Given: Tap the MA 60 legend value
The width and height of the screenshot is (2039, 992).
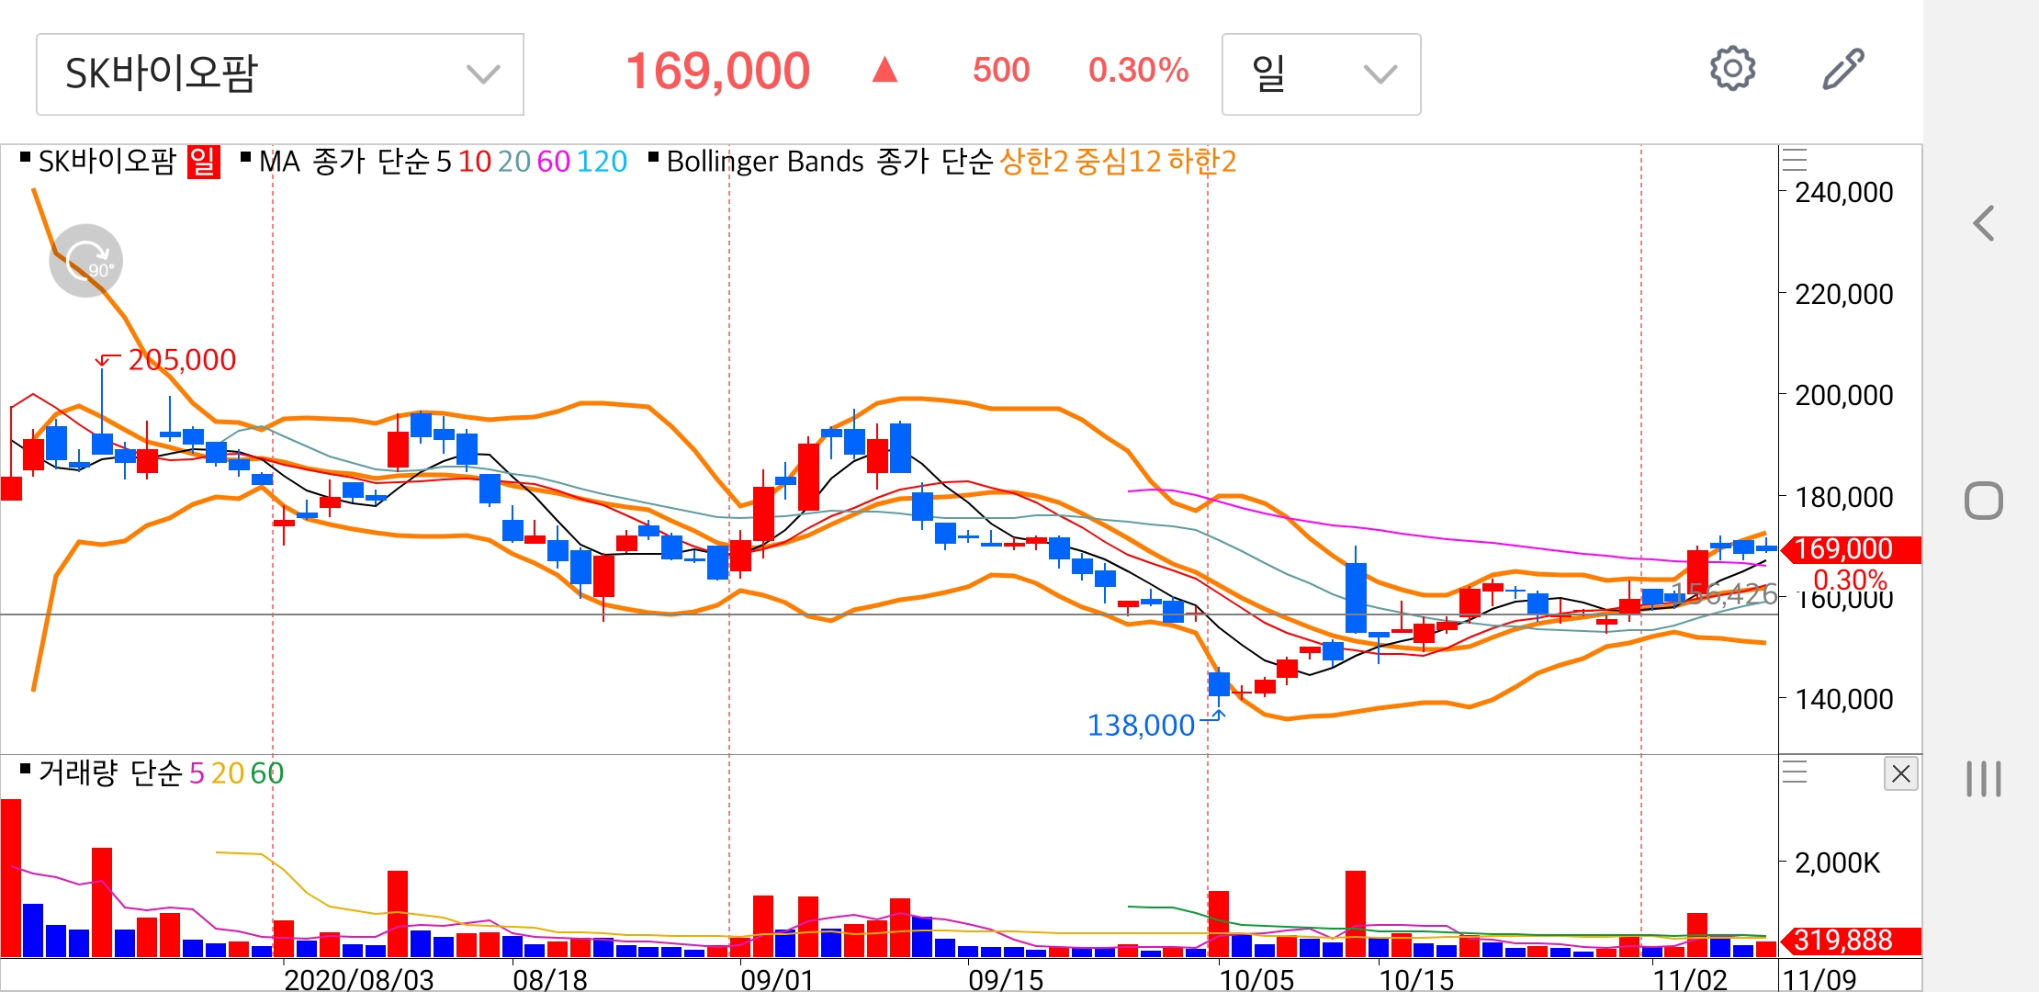Looking at the screenshot, I should [x=554, y=163].
